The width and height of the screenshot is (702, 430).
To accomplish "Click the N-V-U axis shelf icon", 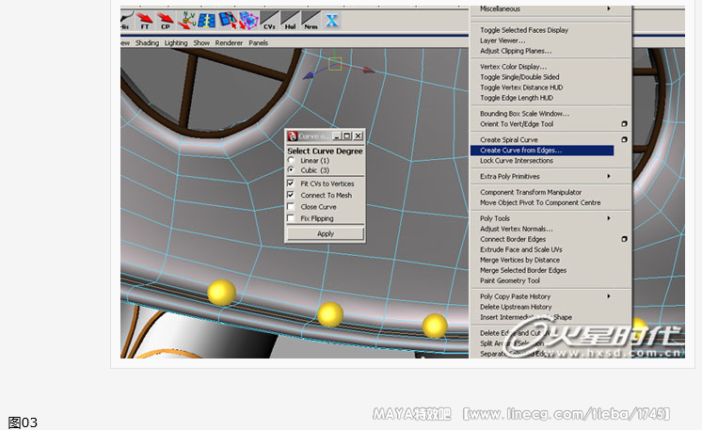I will coord(186,21).
